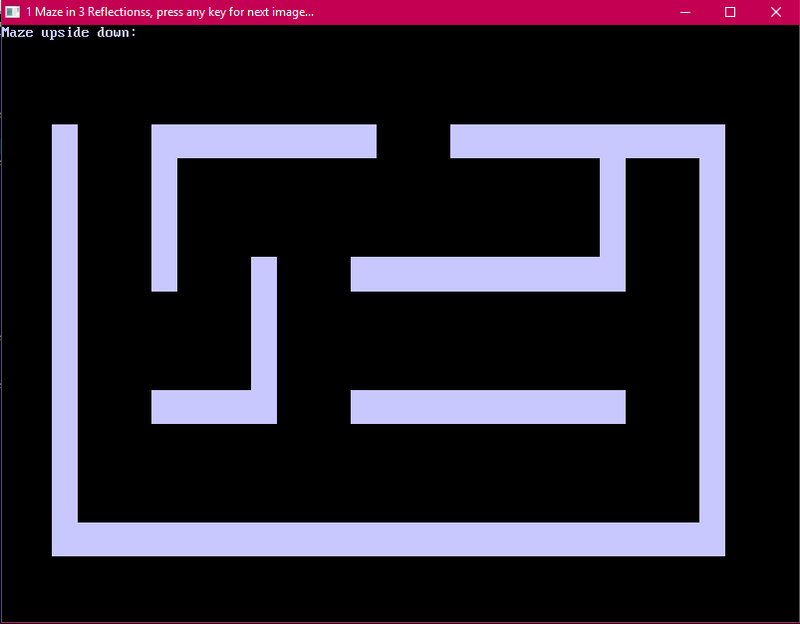Image resolution: width=800 pixels, height=624 pixels.
Task: Close the maze console window
Action: pyautogui.click(x=776, y=12)
